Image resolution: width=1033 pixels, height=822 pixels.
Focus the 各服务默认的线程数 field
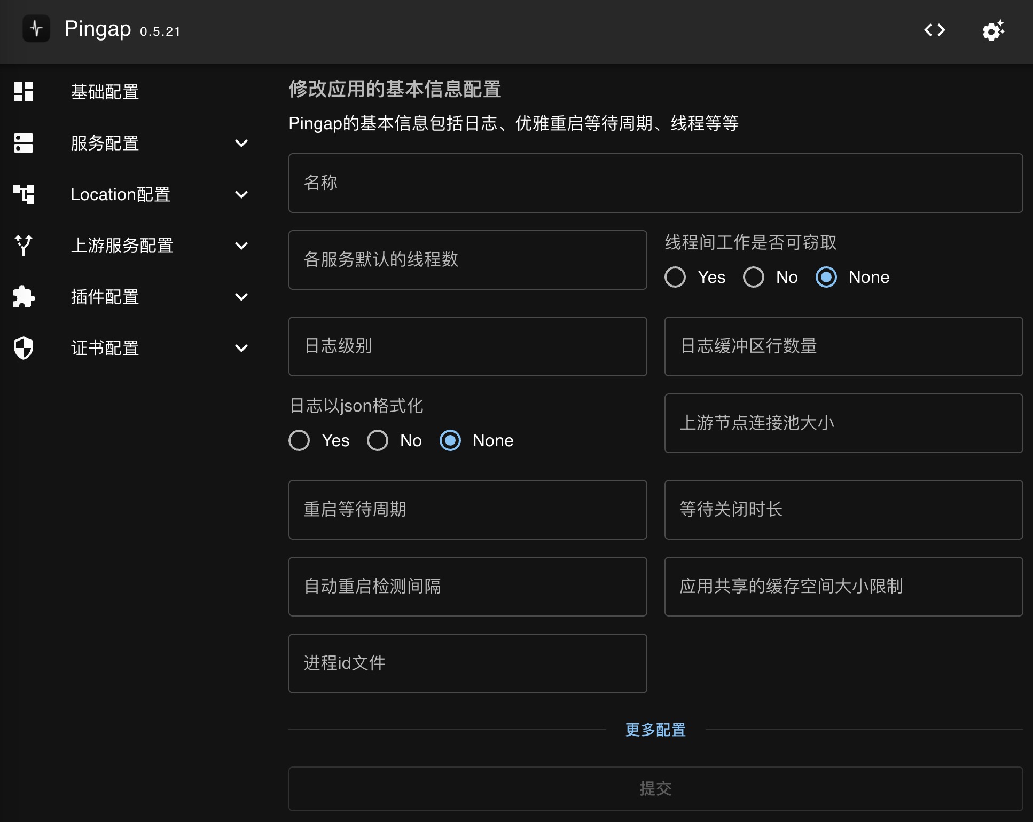click(x=467, y=260)
